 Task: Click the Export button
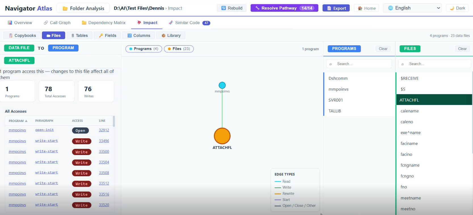pos(336,8)
